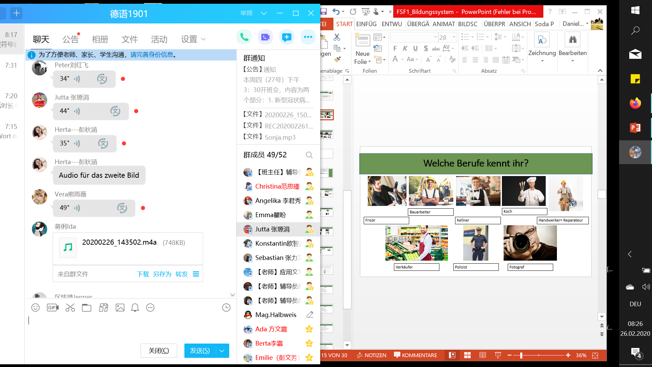Open the bullet list dropdown arrow
Screen dimensions: 652x367
pyautogui.click(x=472, y=37)
